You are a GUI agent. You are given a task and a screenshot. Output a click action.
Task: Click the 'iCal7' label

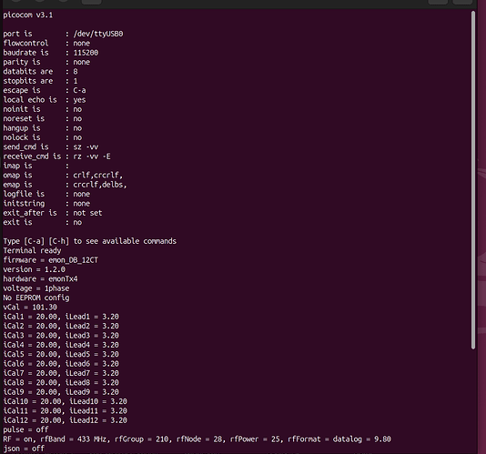coord(14,373)
